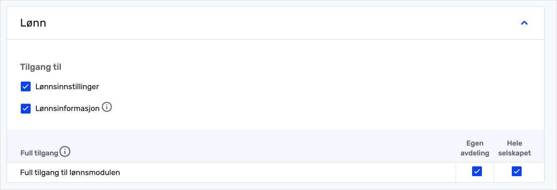Select the Egen avdeling column header
Screen dimensions: 557x190
coord(475,148)
